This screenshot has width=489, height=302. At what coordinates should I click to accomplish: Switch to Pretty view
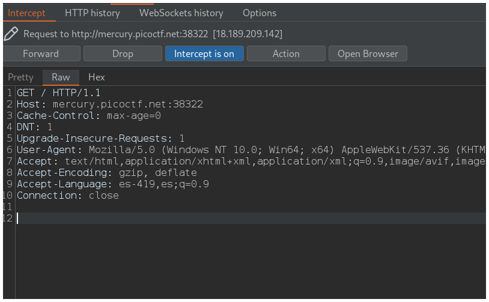tap(21, 77)
